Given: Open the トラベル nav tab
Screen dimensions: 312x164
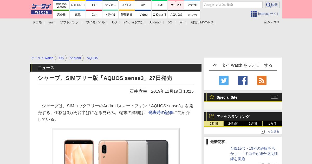Looking at the screenshot, I should coord(110,14).
